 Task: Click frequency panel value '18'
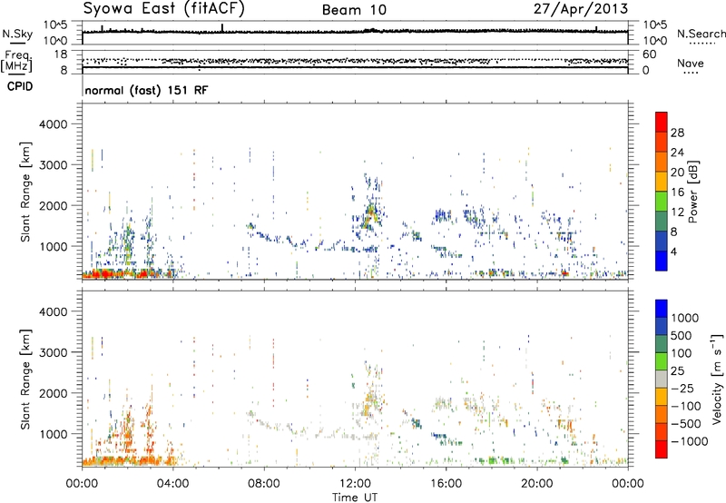[x=61, y=54]
